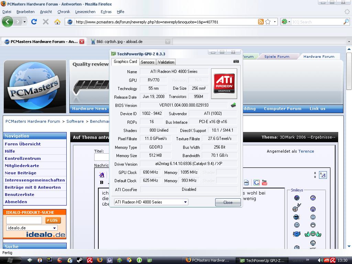Click the Close button in GPU-Z

tap(228, 202)
